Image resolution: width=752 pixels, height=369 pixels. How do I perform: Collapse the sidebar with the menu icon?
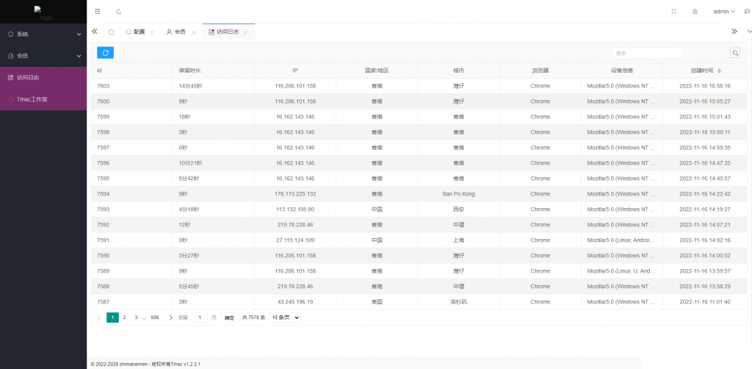(98, 12)
